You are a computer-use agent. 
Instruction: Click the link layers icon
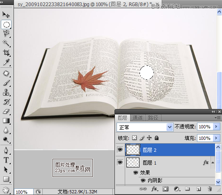pos(143,189)
